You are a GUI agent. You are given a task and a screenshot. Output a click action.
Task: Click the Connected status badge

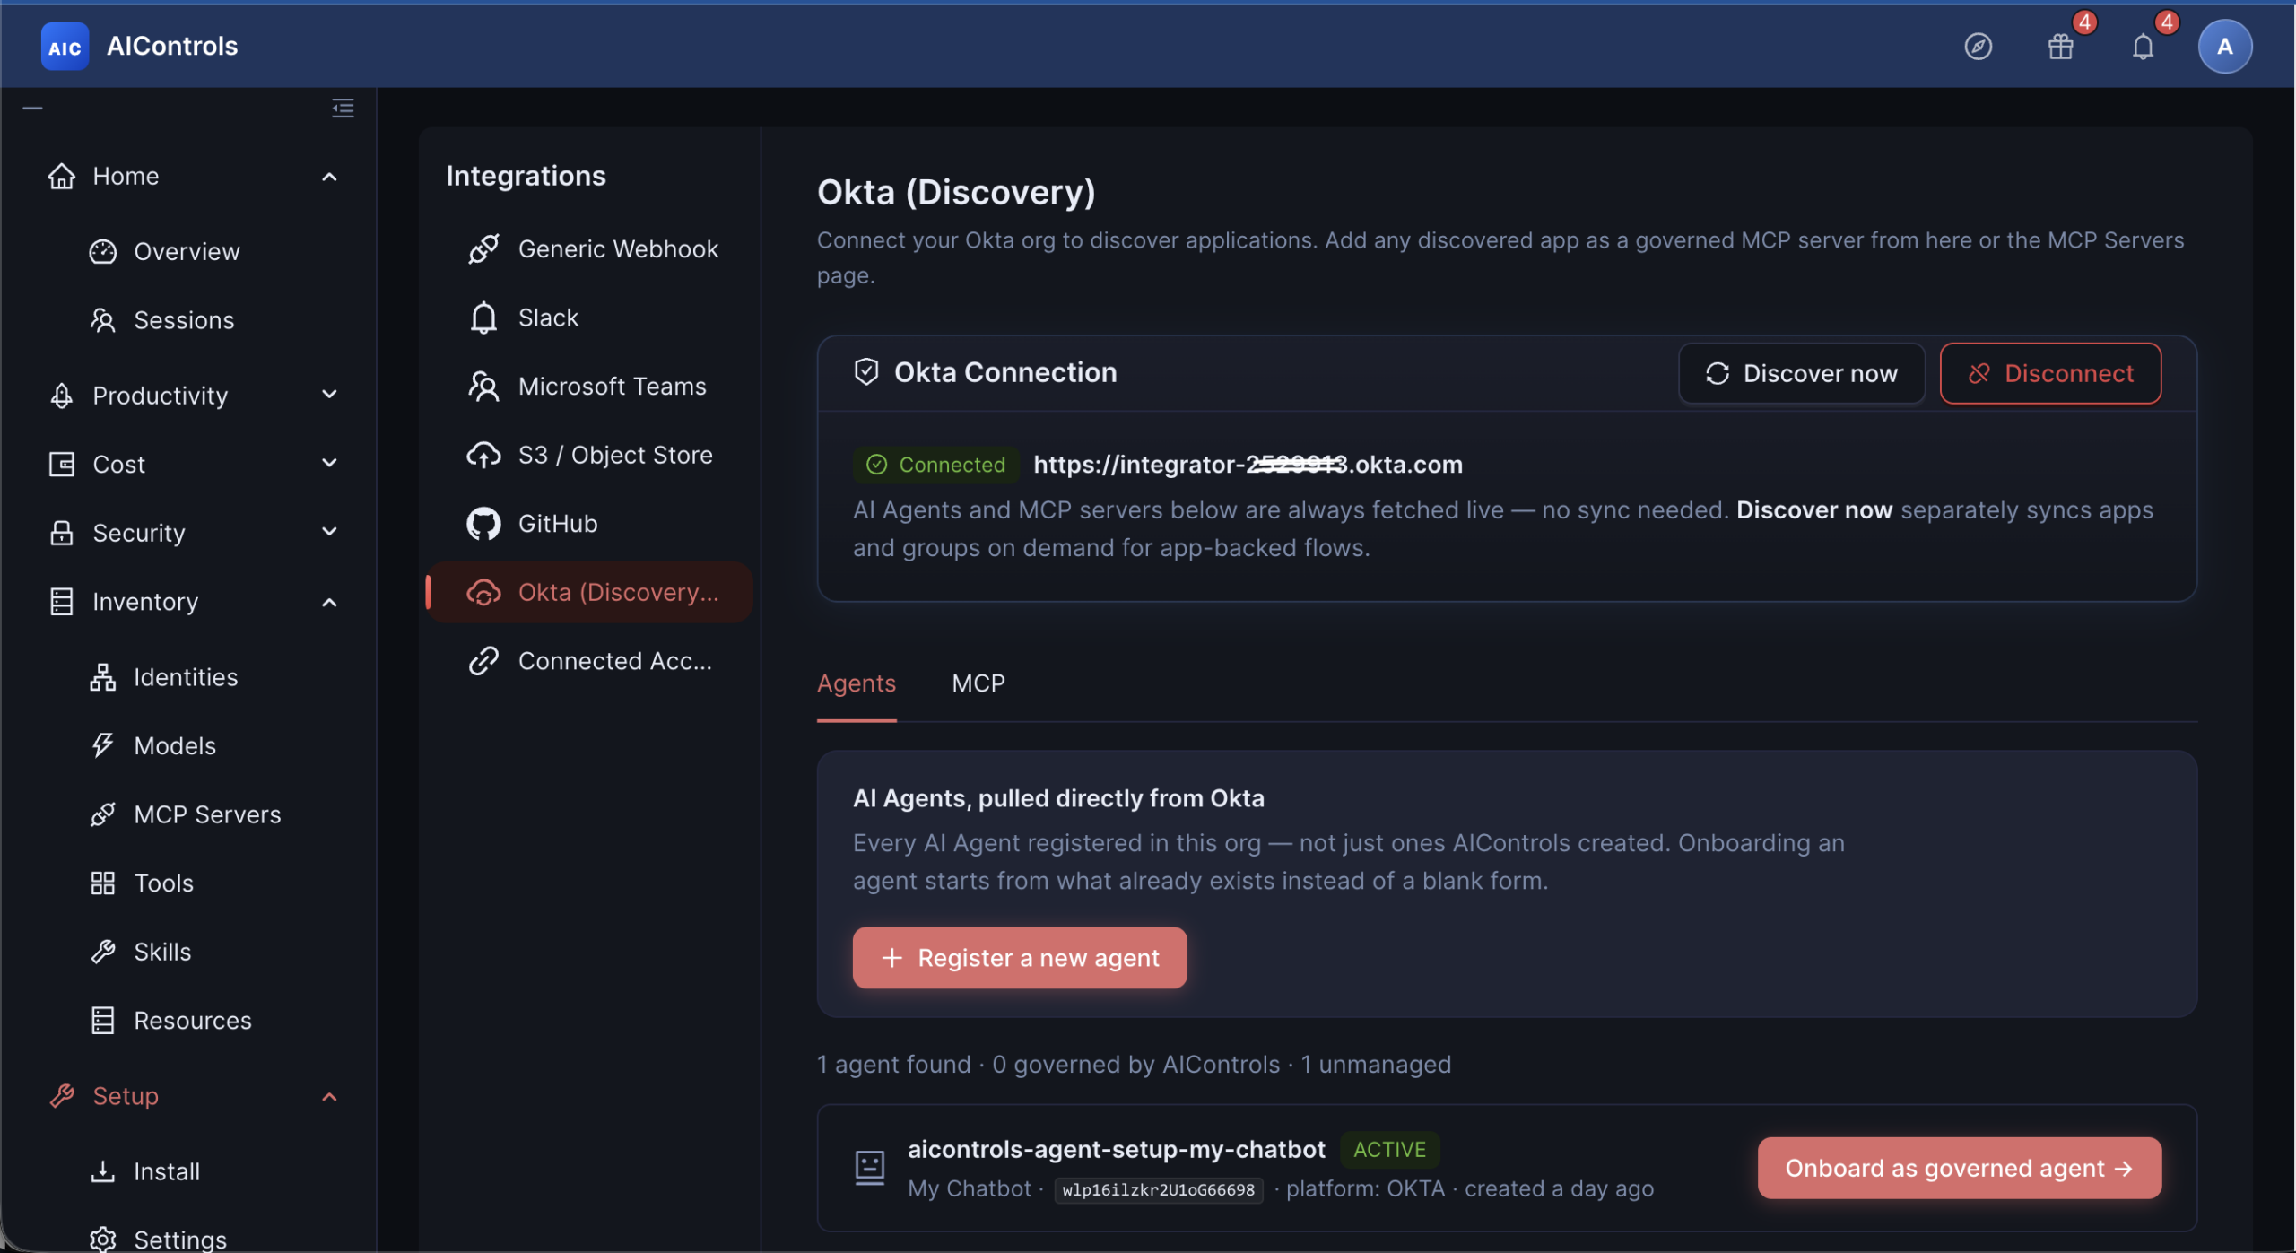[935, 465]
